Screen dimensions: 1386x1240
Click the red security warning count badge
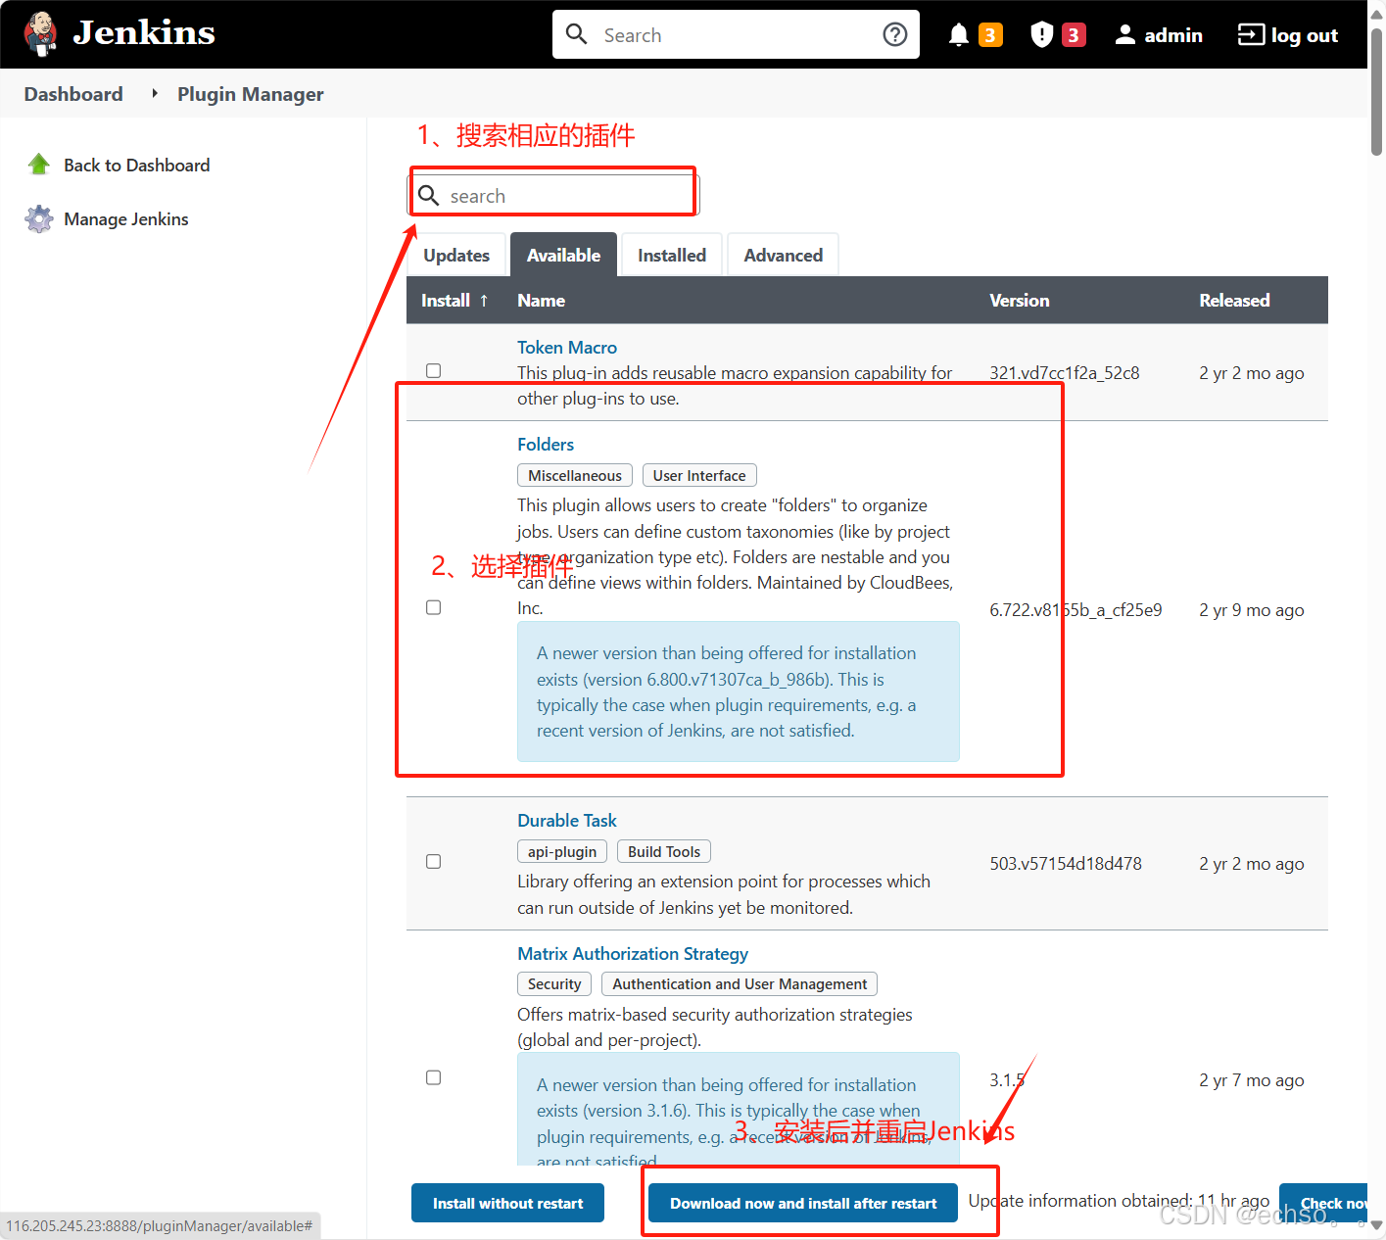tap(1074, 35)
